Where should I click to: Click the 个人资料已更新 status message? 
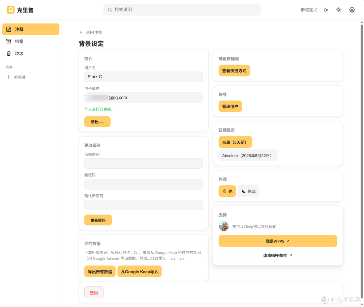tap(99, 109)
